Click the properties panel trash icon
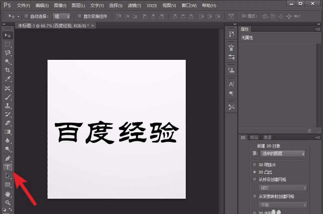Screen dimensions: 323x214 pos(309,131)
